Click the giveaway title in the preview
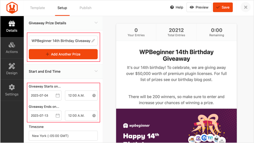 click(176, 55)
